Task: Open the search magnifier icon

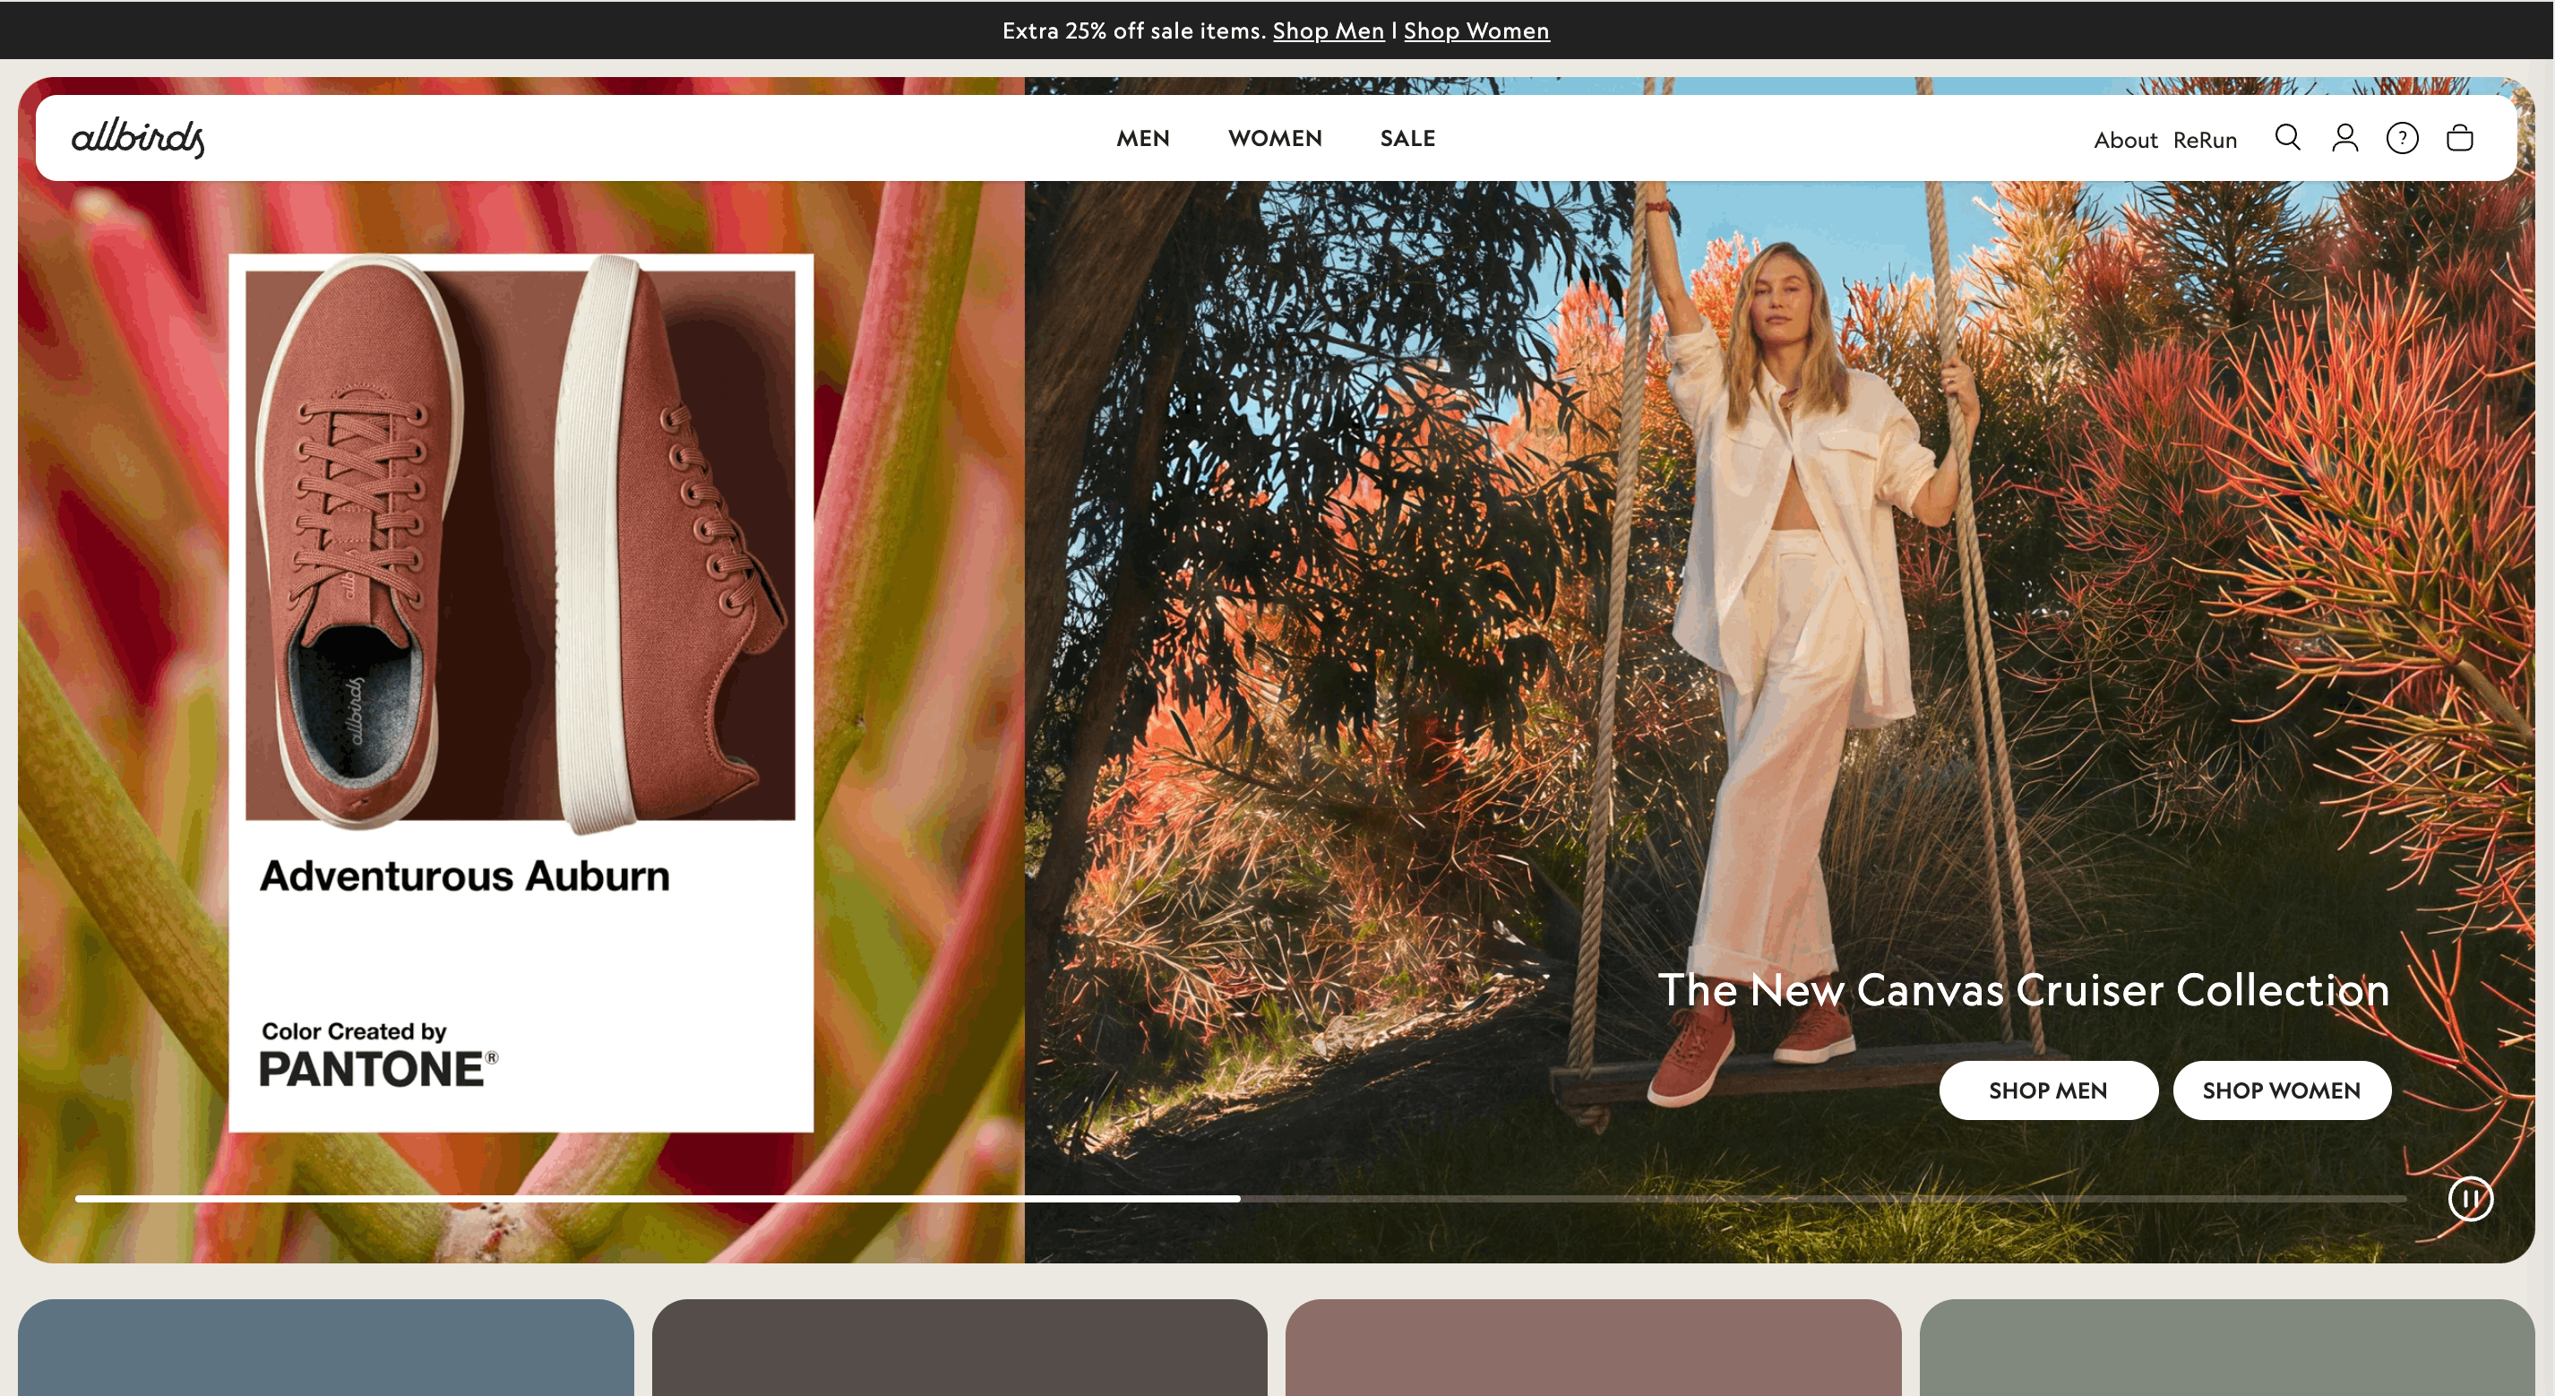Action: click(2287, 138)
